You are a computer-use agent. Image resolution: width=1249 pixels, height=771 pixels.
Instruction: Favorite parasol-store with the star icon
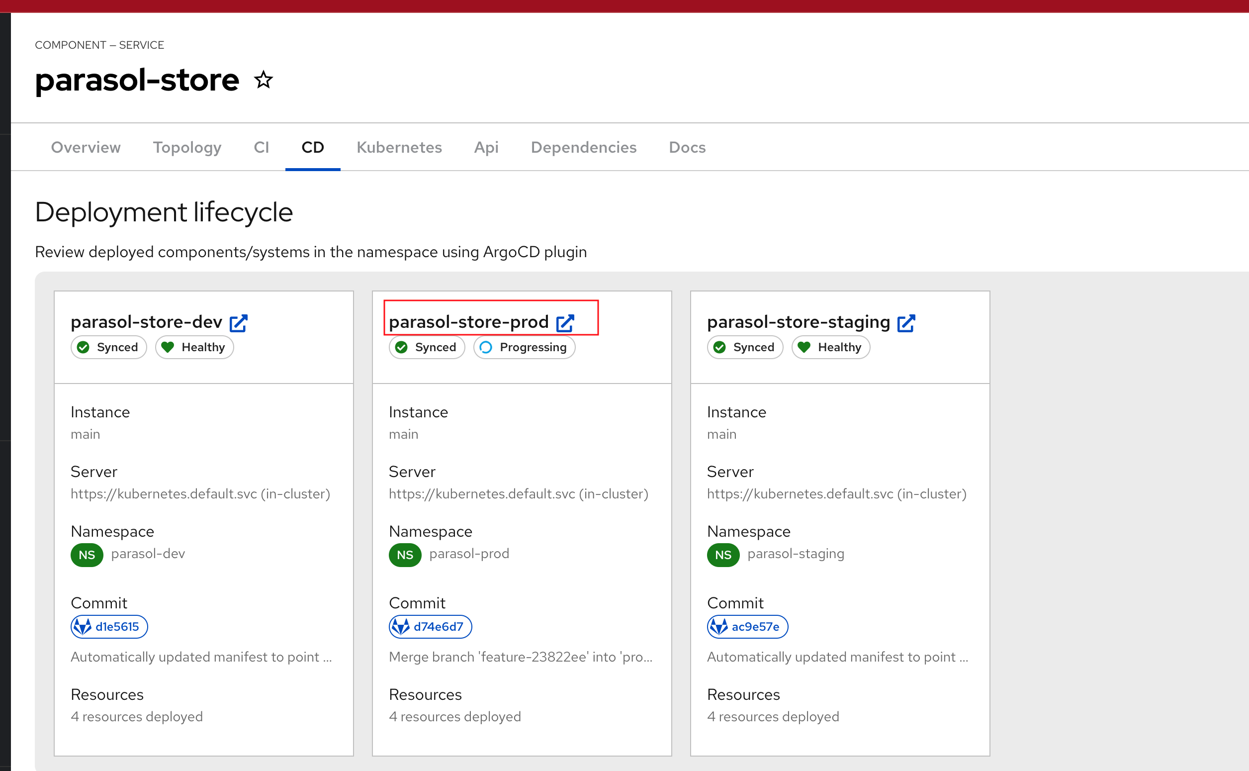(264, 80)
